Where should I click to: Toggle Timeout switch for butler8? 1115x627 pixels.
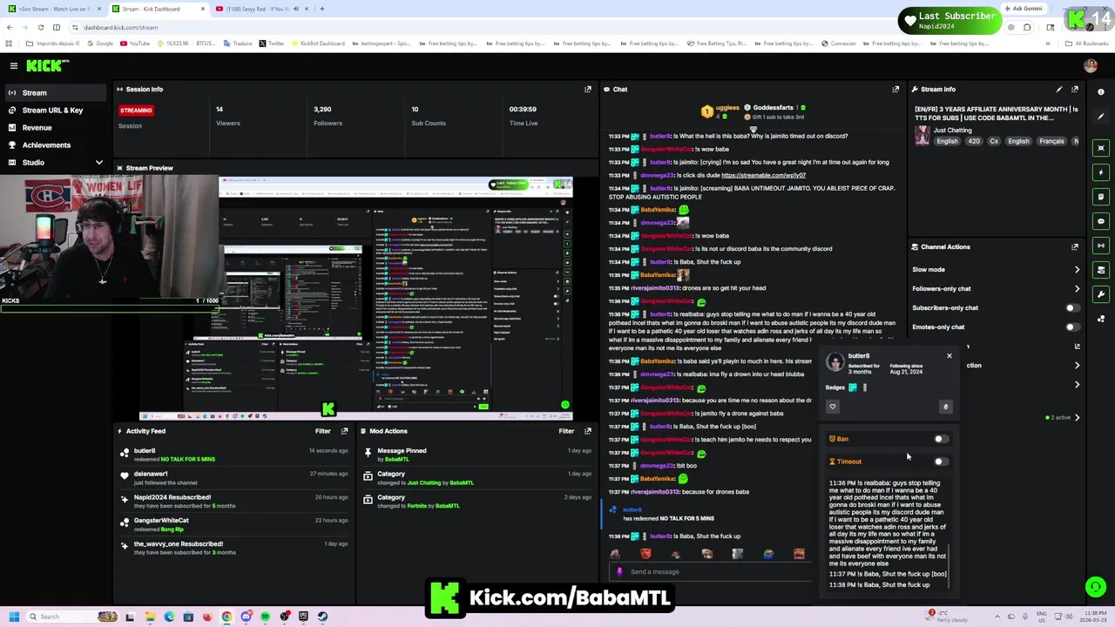[941, 462]
